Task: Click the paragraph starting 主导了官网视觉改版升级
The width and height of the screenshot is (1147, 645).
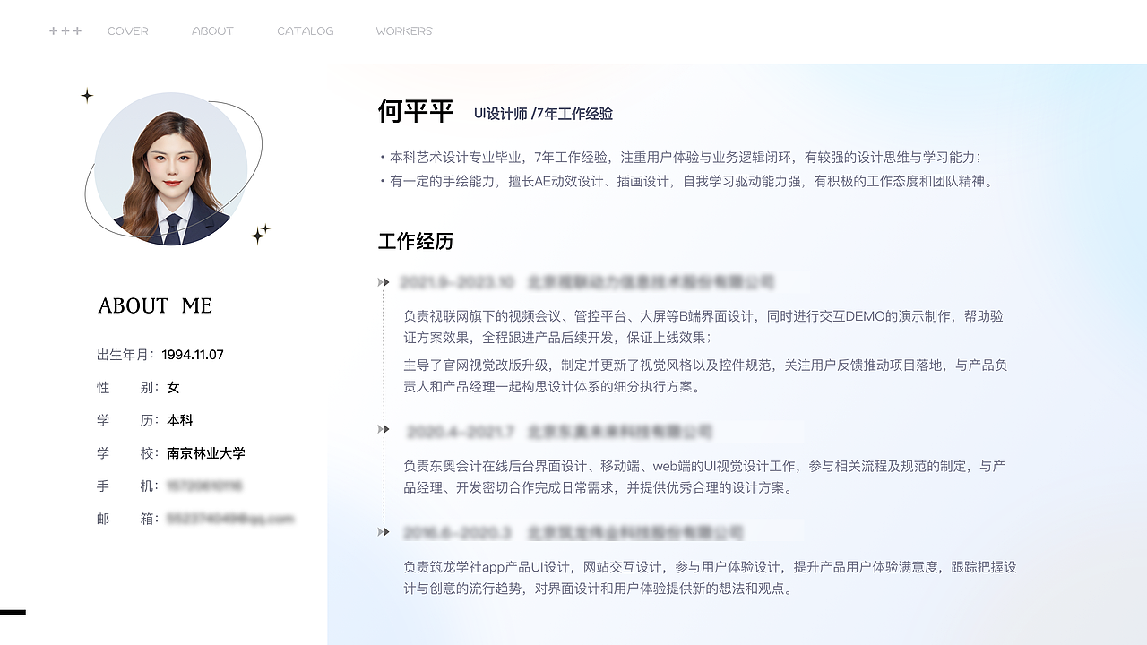Action: click(705, 376)
